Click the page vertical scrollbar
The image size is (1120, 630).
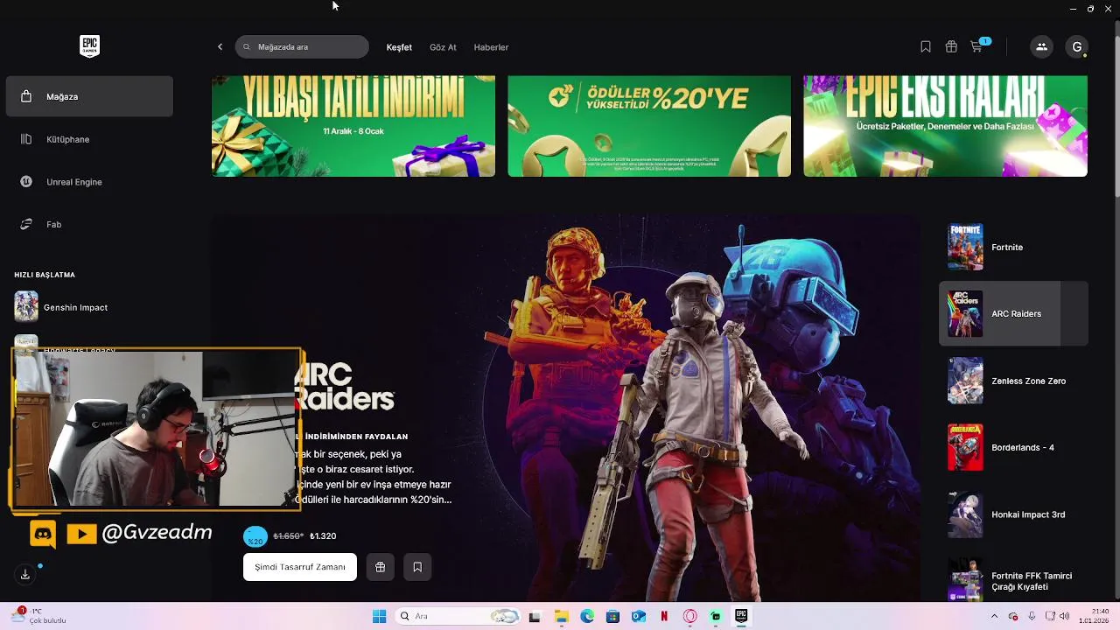pyautogui.click(x=1116, y=114)
